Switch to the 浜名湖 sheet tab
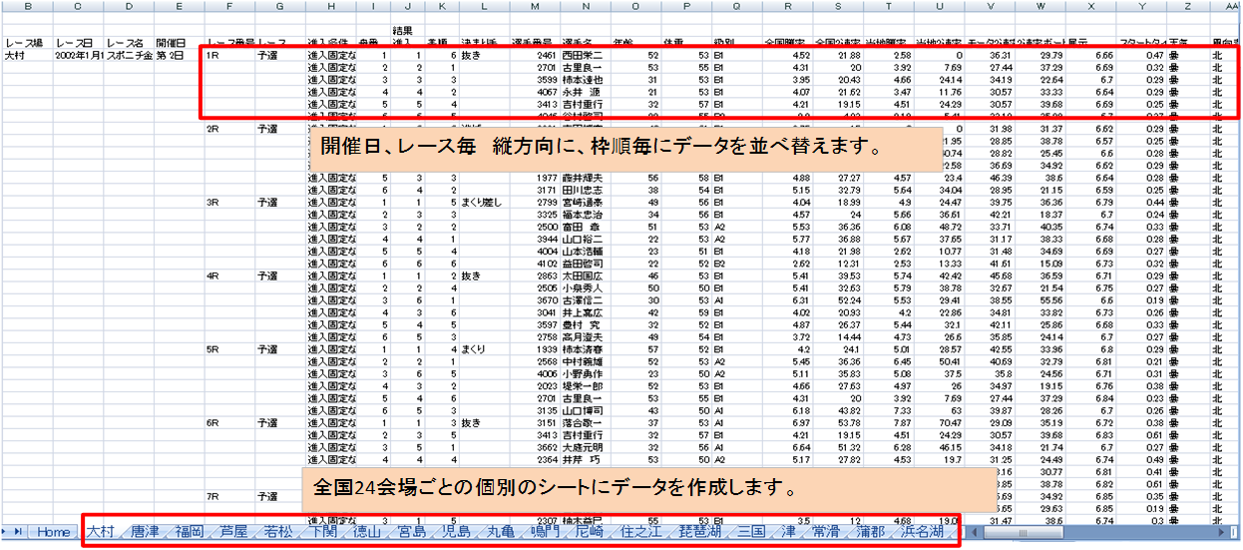1243x550 pixels. pos(921,532)
